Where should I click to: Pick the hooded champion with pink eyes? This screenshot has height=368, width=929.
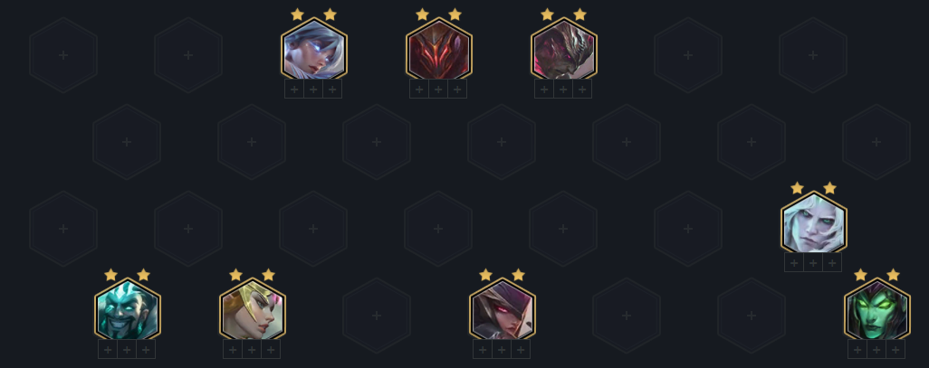[503, 309]
